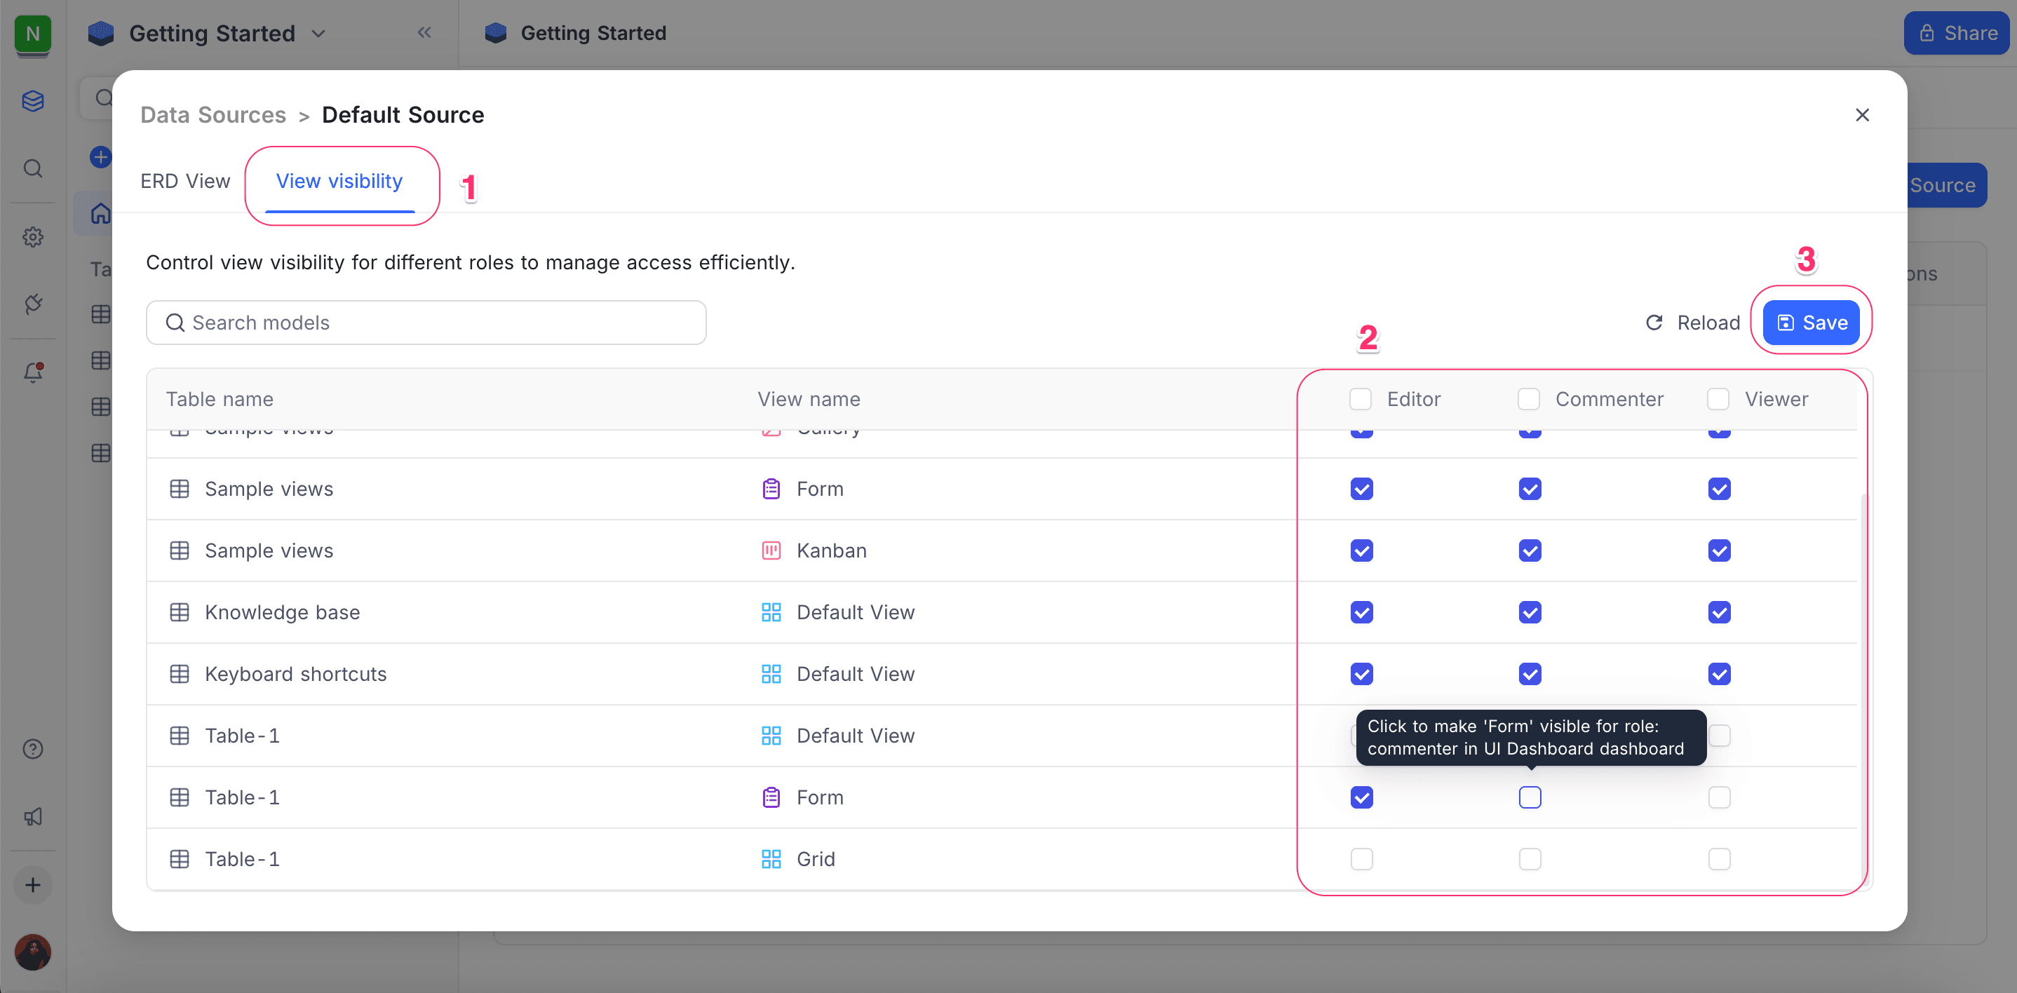The image size is (2017, 993).
Task: Click the megaphone announcements icon
Action: coord(33,817)
